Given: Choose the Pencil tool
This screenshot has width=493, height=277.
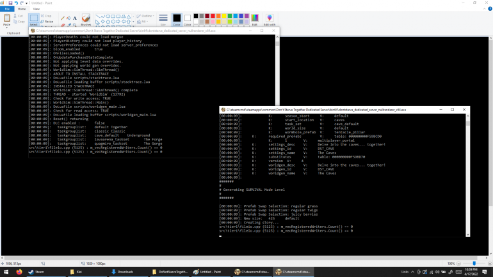Looking at the screenshot, I should (x=63, y=18).
